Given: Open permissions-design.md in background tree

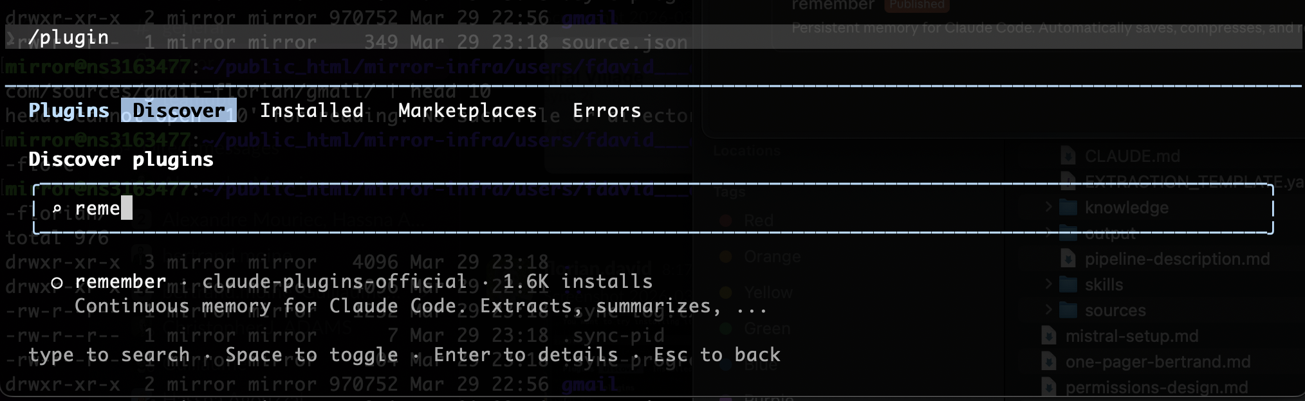Looking at the screenshot, I should 1156,388.
